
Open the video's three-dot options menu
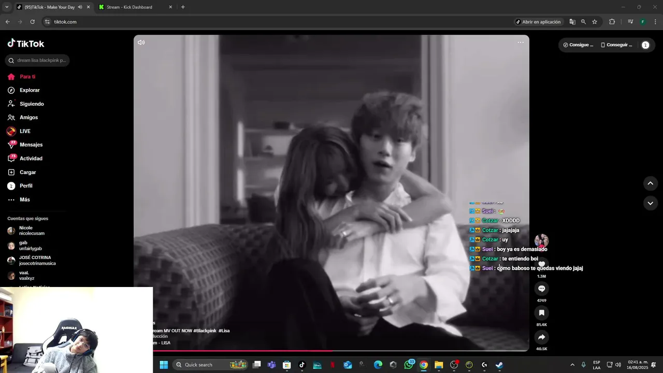point(521,42)
